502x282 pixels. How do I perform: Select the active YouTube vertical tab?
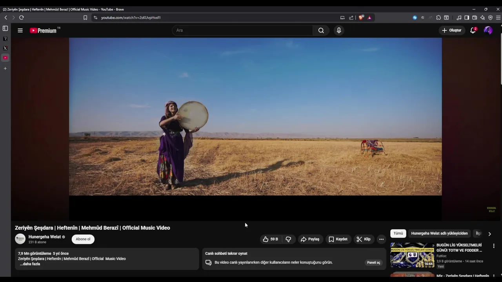click(5, 58)
